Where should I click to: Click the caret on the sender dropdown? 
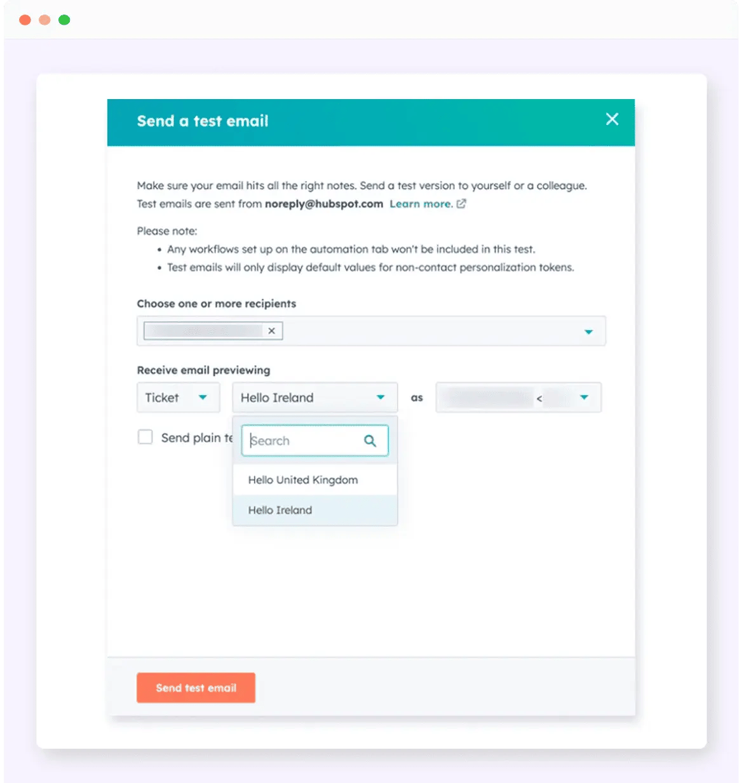pos(583,398)
